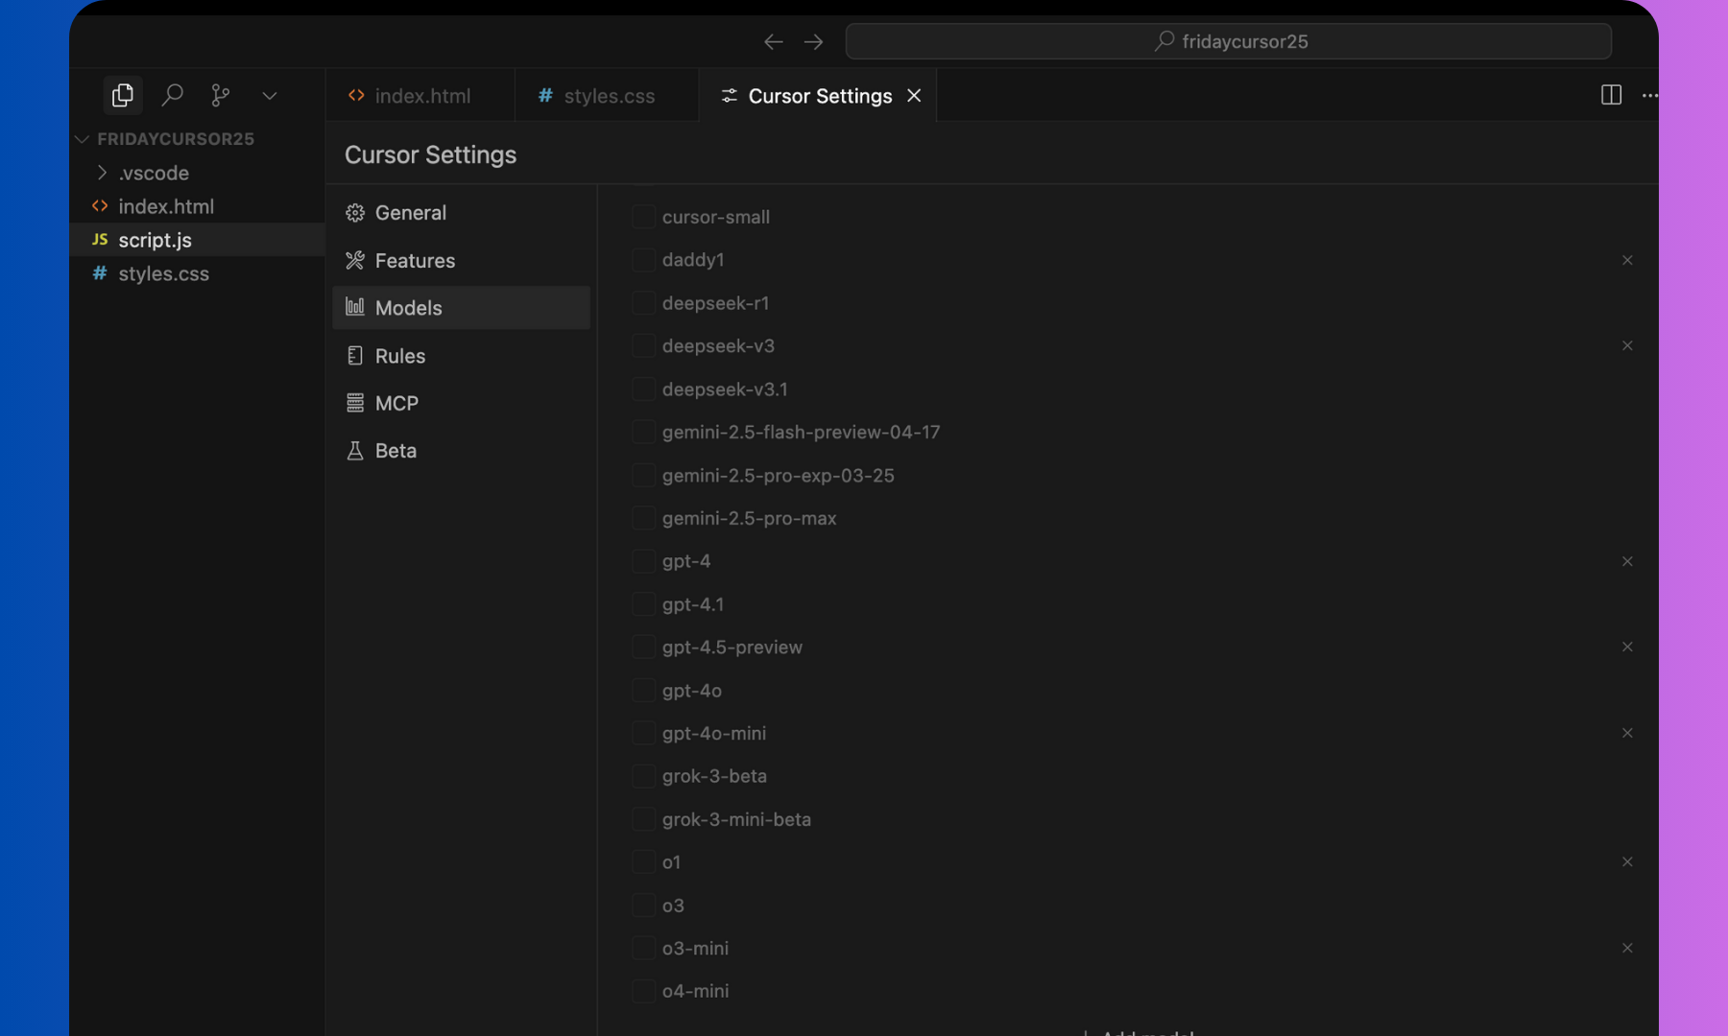Remove the o1 model with X
Screen dimensions: 1728x1036
coord(1627,861)
